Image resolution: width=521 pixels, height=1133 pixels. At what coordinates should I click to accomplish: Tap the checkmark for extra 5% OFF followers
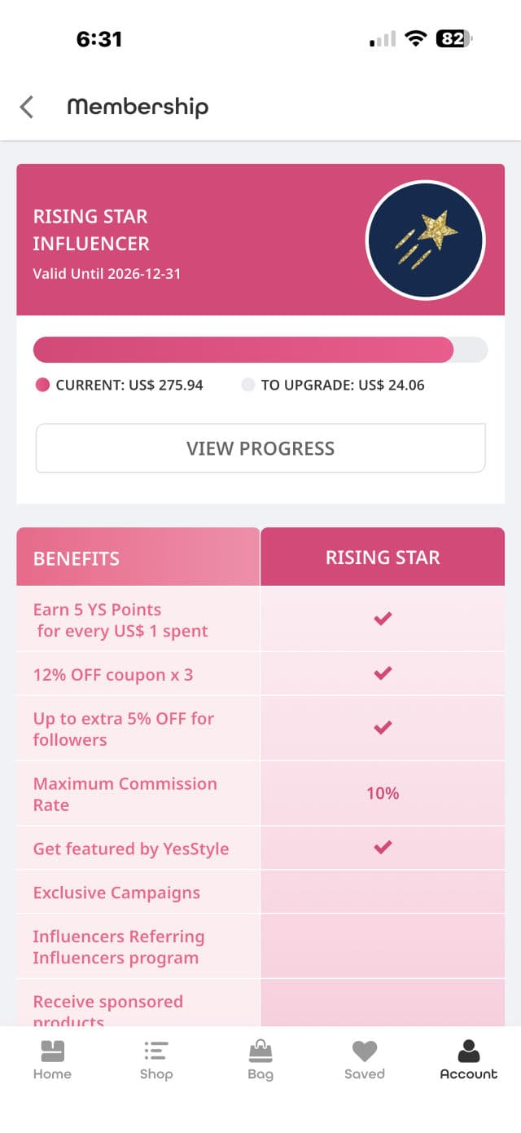pos(383,728)
